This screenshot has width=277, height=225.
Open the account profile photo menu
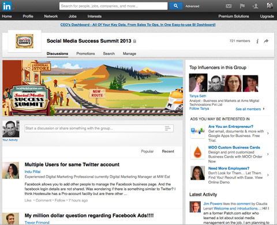point(270,6)
